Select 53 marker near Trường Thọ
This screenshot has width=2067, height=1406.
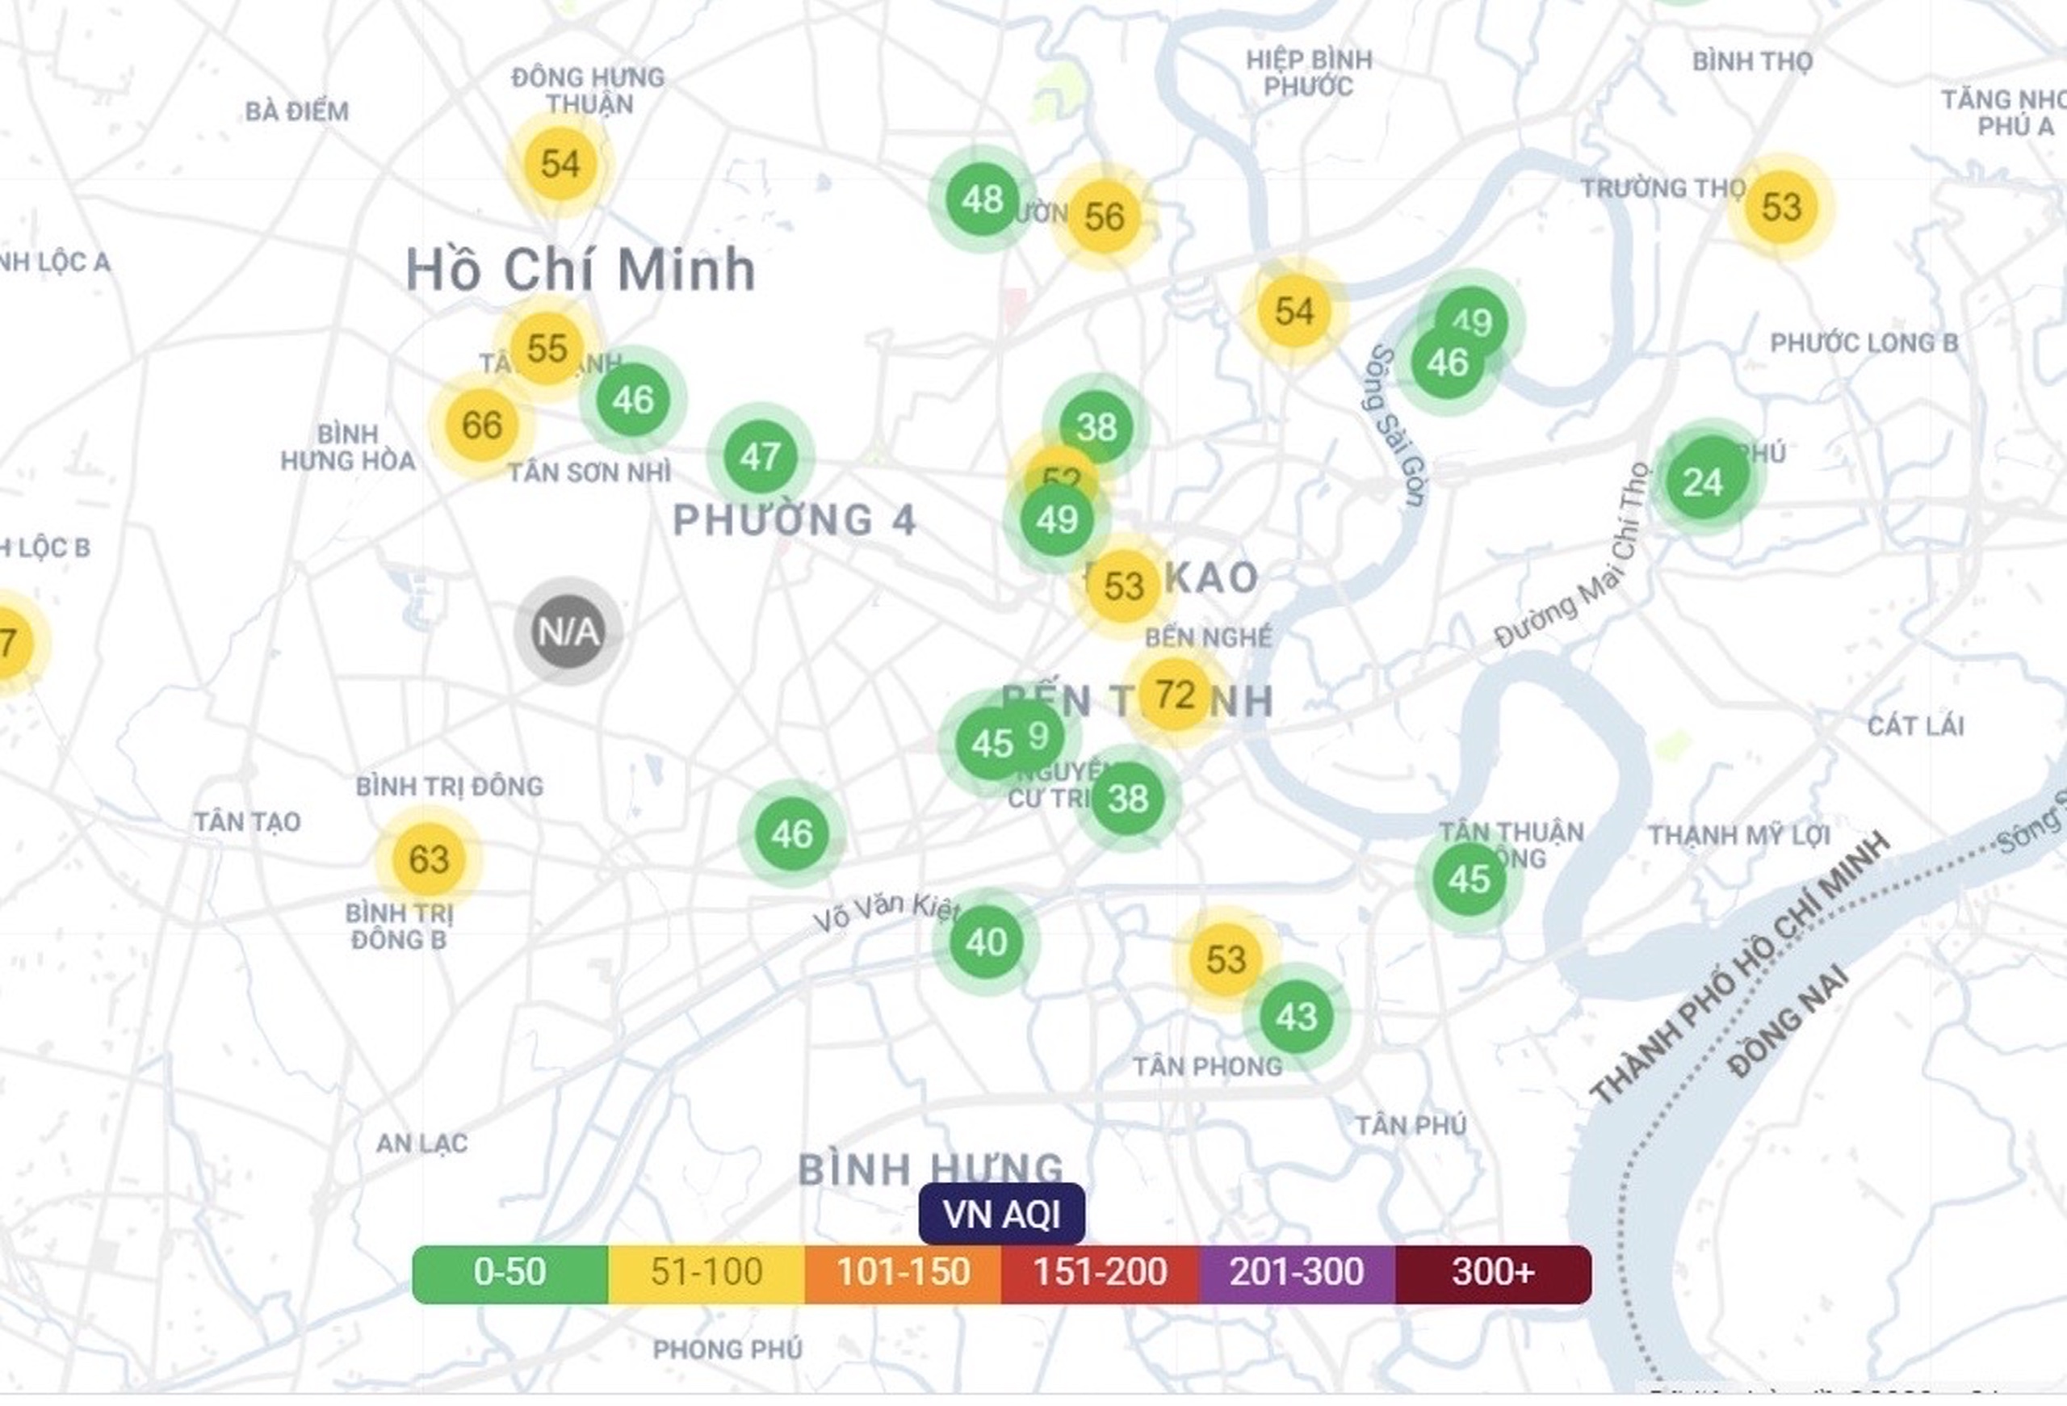1780,206
